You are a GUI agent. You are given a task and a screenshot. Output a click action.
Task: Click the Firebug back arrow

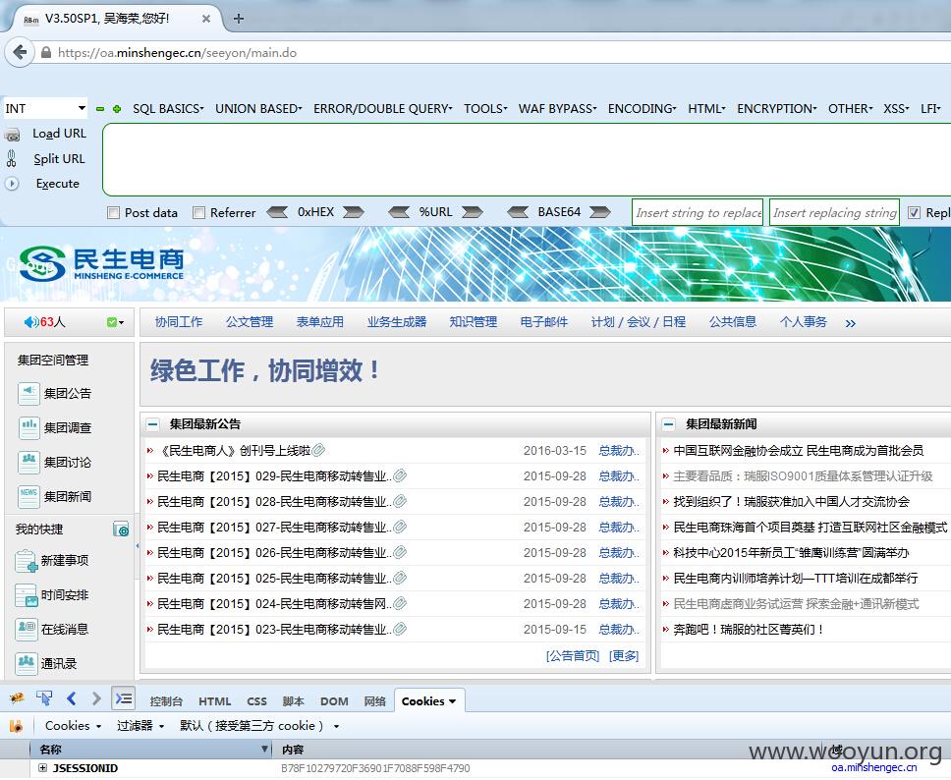[x=72, y=699]
